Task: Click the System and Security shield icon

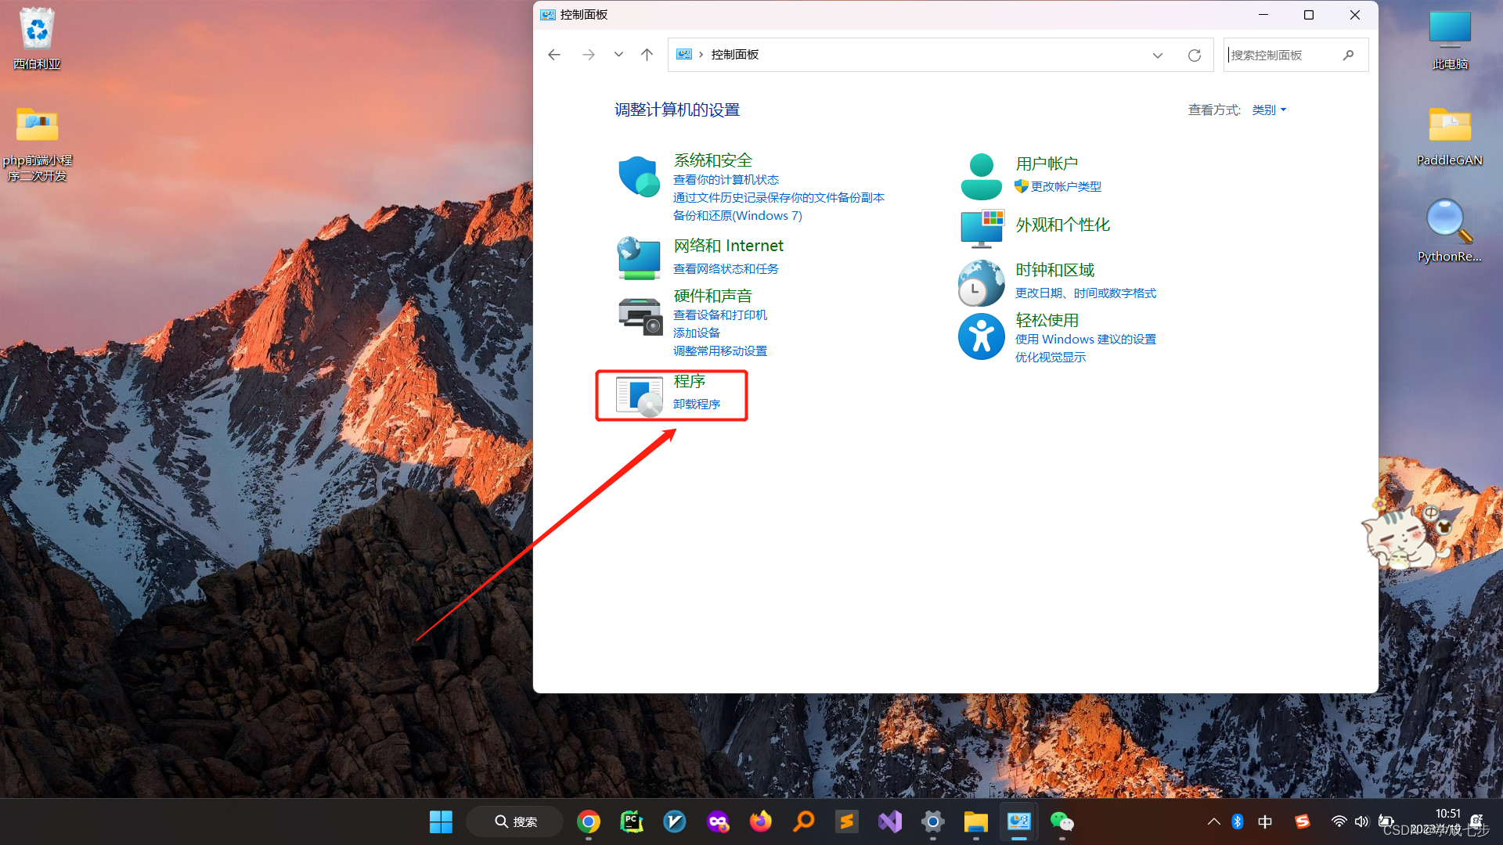Action: point(639,177)
